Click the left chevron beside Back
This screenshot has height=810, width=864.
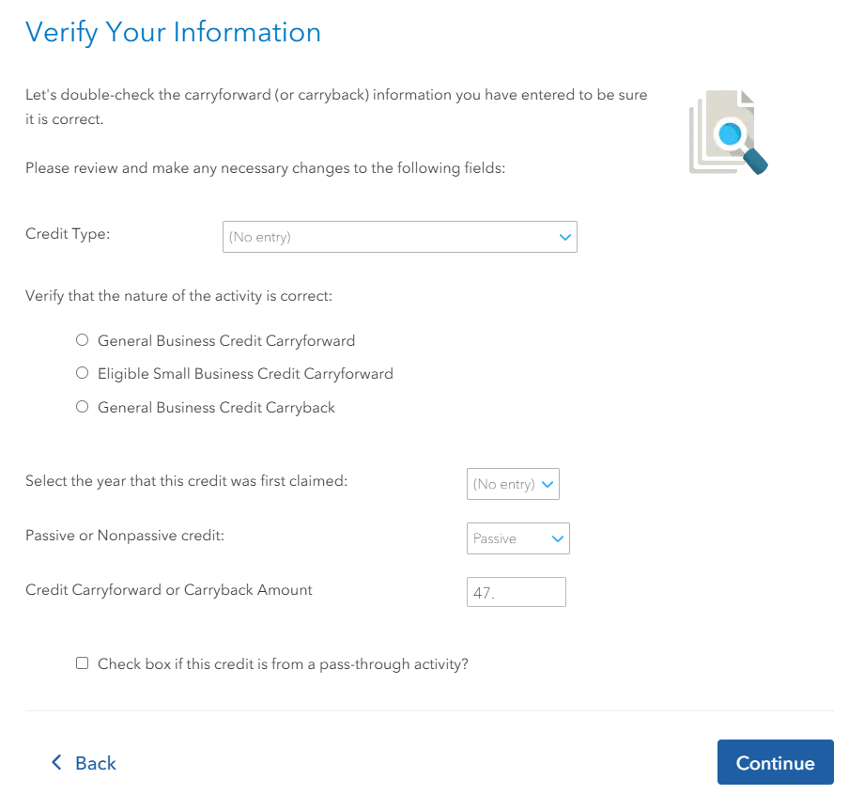(56, 762)
